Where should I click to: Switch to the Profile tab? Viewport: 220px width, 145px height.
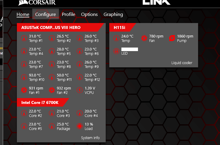click(68, 14)
